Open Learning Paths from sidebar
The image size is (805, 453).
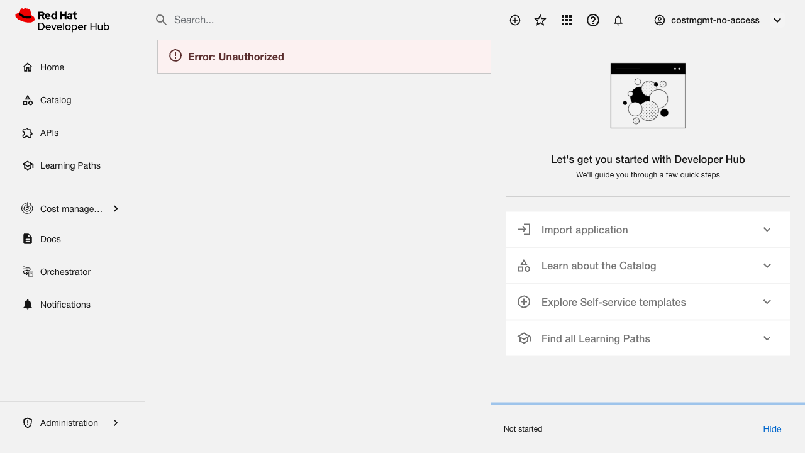click(70, 165)
